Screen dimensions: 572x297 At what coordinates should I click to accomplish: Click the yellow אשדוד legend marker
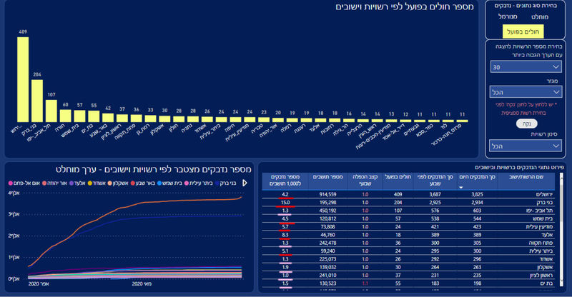[90, 183]
